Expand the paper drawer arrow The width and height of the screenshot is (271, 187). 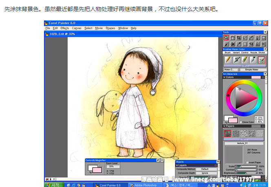click(244, 139)
